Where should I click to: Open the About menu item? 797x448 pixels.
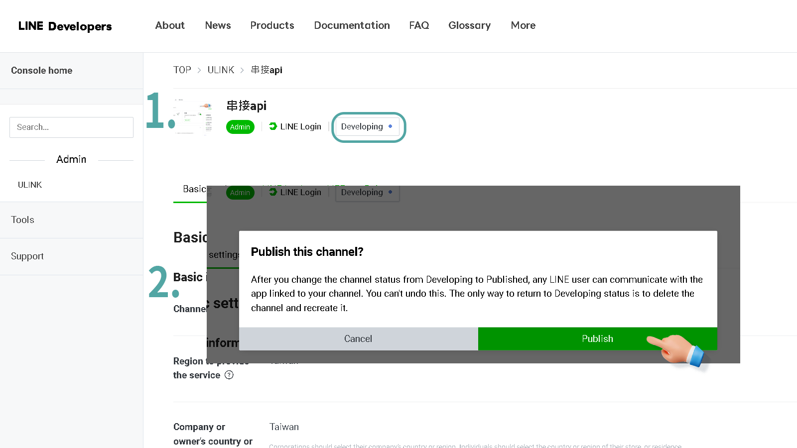(x=170, y=25)
